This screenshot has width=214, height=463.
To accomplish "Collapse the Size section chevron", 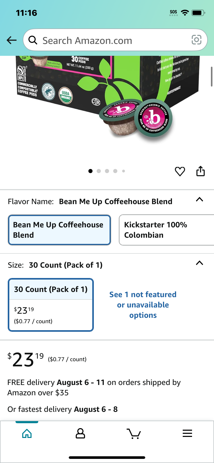I will click(200, 263).
